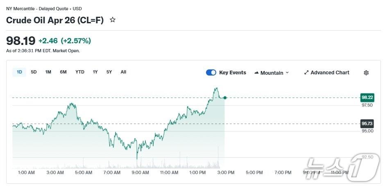Image resolution: width=385 pixels, height=187 pixels.
Task: Toggle the Key Events switch
Action: 211,73
